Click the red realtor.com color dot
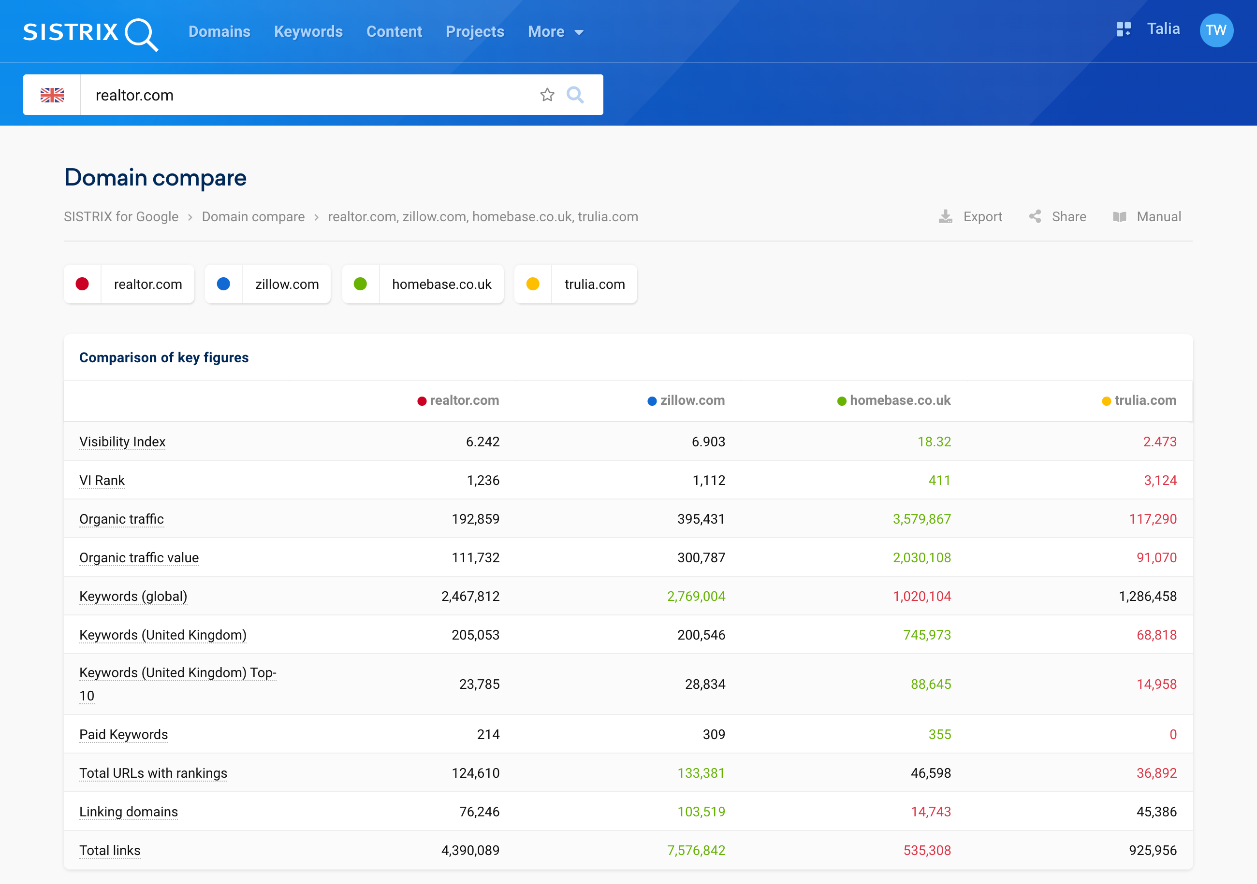 pos(82,284)
